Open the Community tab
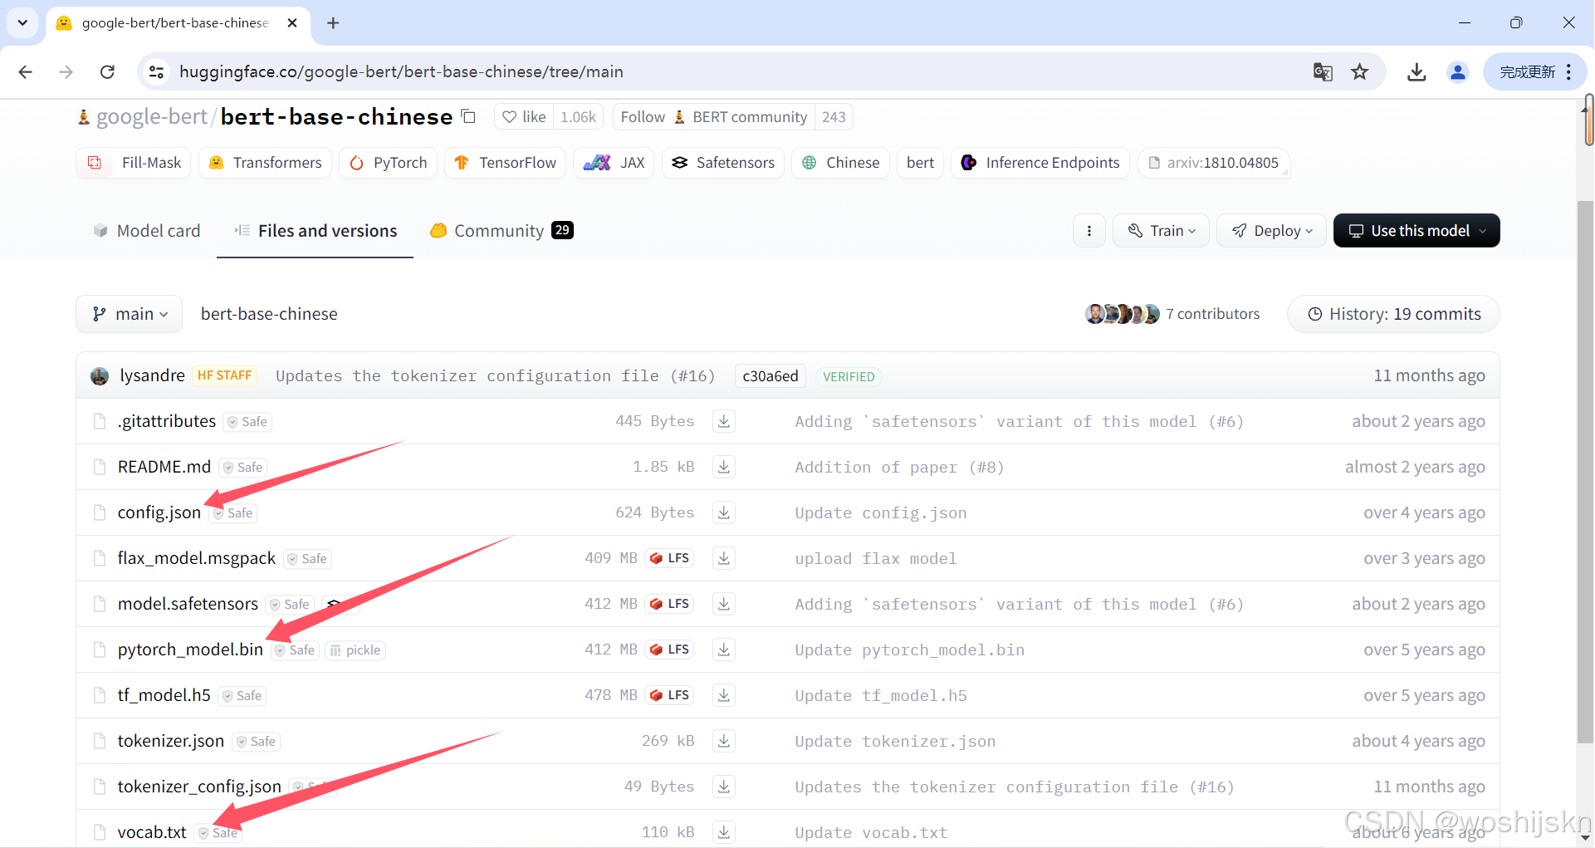The image size is (1595, 848). [501, 231]
